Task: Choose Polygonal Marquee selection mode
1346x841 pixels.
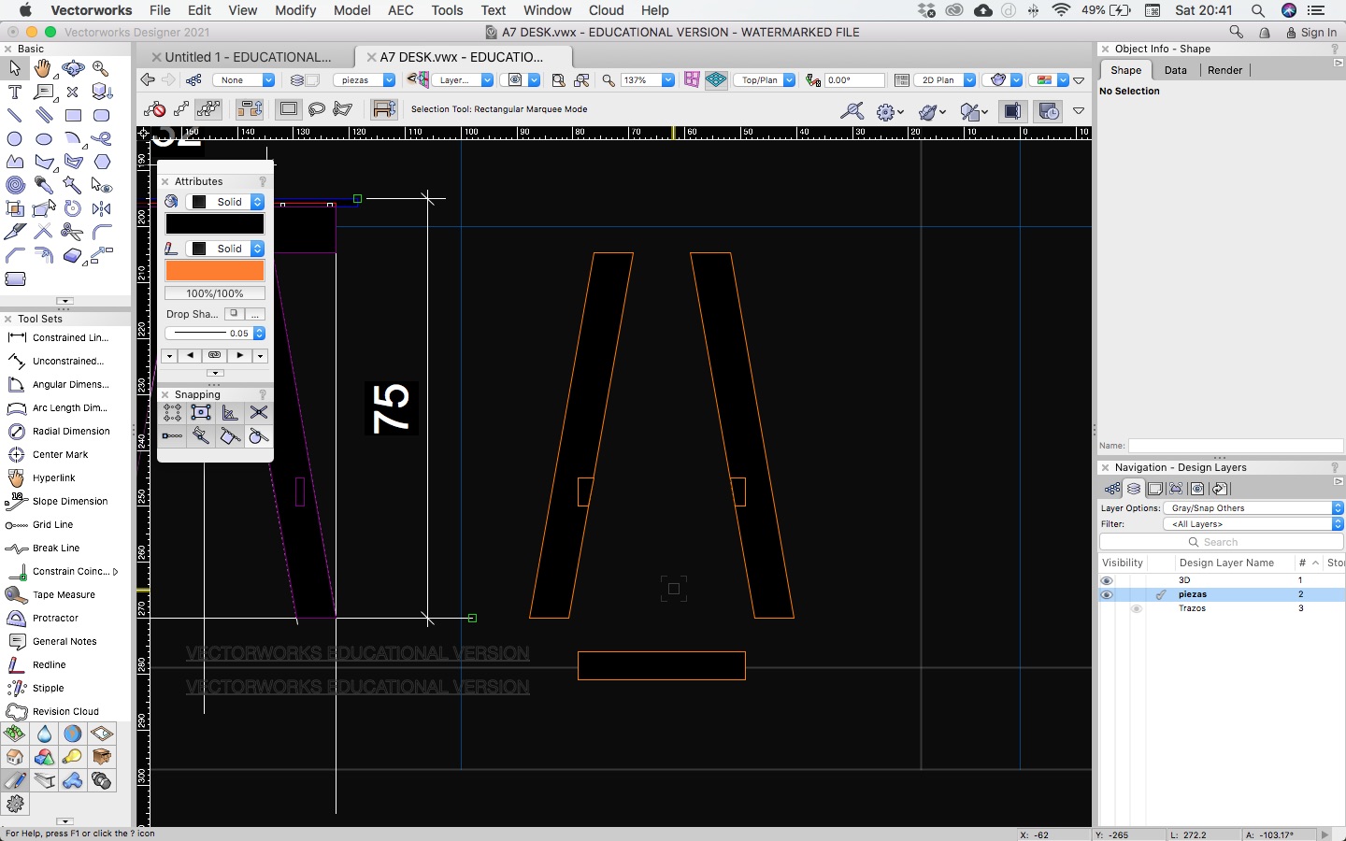Action: tap(343, 110)
